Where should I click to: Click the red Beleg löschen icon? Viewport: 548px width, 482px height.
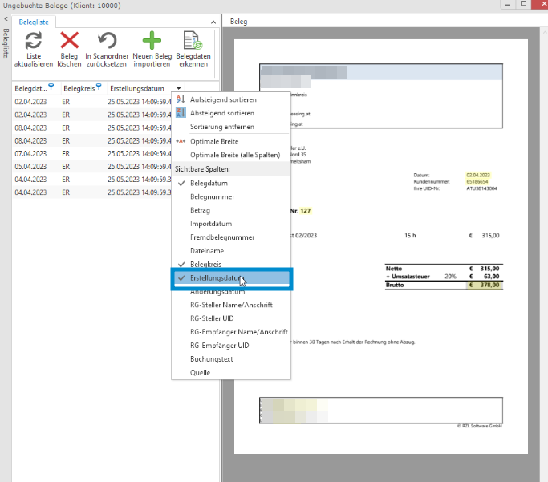[70, 41]
